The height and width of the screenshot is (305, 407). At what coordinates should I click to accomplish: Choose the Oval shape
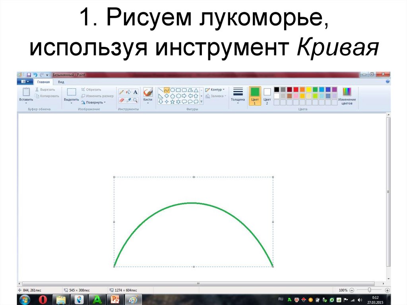pyautogui.click(x=173, y=90)
